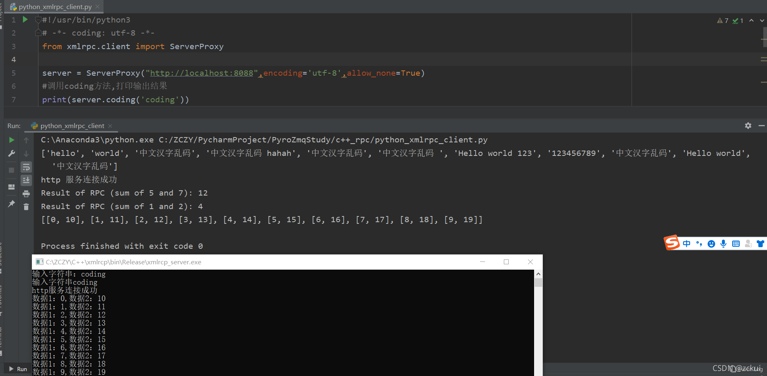Click line number 4 in gutter
The image size is (767, 376).
click(x=14, y=60)
